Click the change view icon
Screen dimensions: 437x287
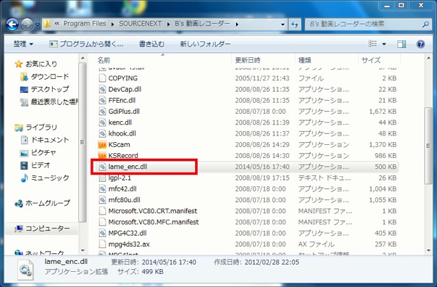click(372, 43)
